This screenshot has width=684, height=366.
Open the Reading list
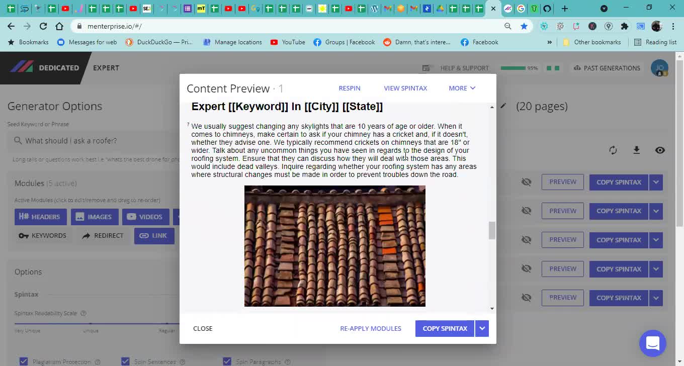tap(655, 42)
